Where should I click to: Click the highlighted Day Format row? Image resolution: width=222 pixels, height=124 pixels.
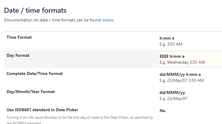90,59
